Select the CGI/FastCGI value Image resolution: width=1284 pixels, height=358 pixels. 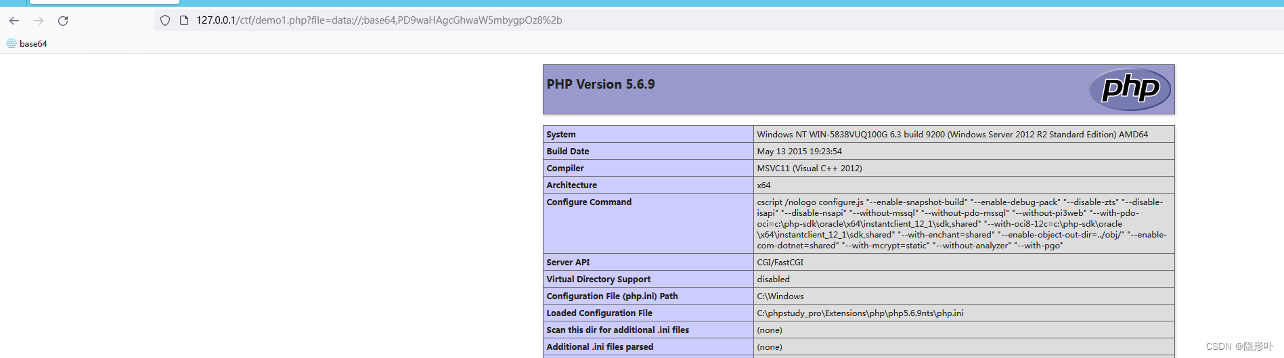click(780, 263)
